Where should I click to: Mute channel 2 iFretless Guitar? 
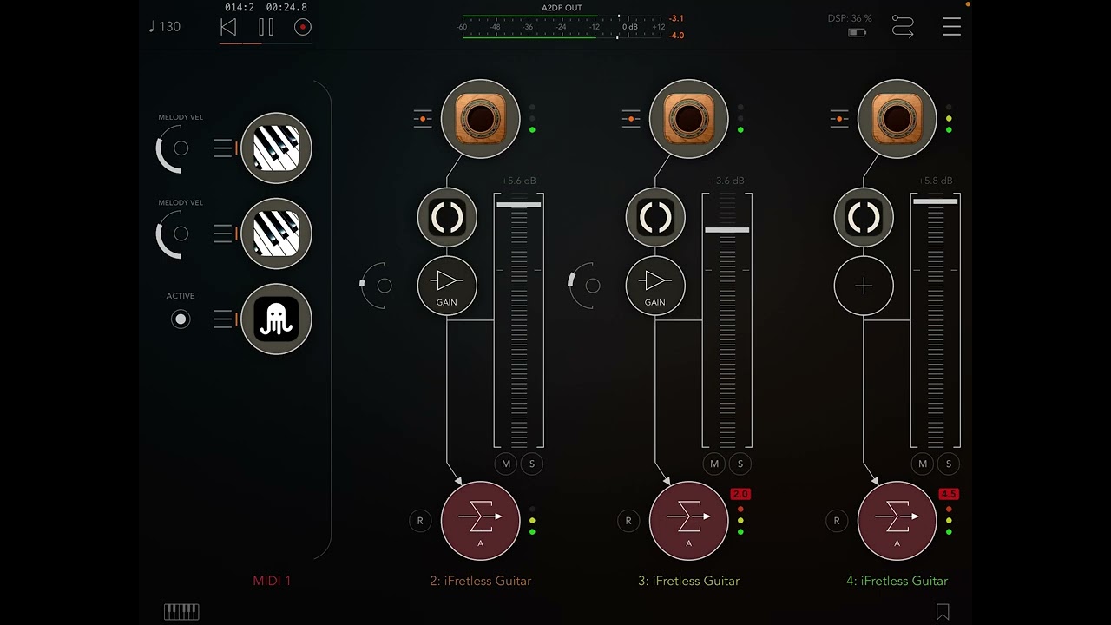click(x=506, y=464)
